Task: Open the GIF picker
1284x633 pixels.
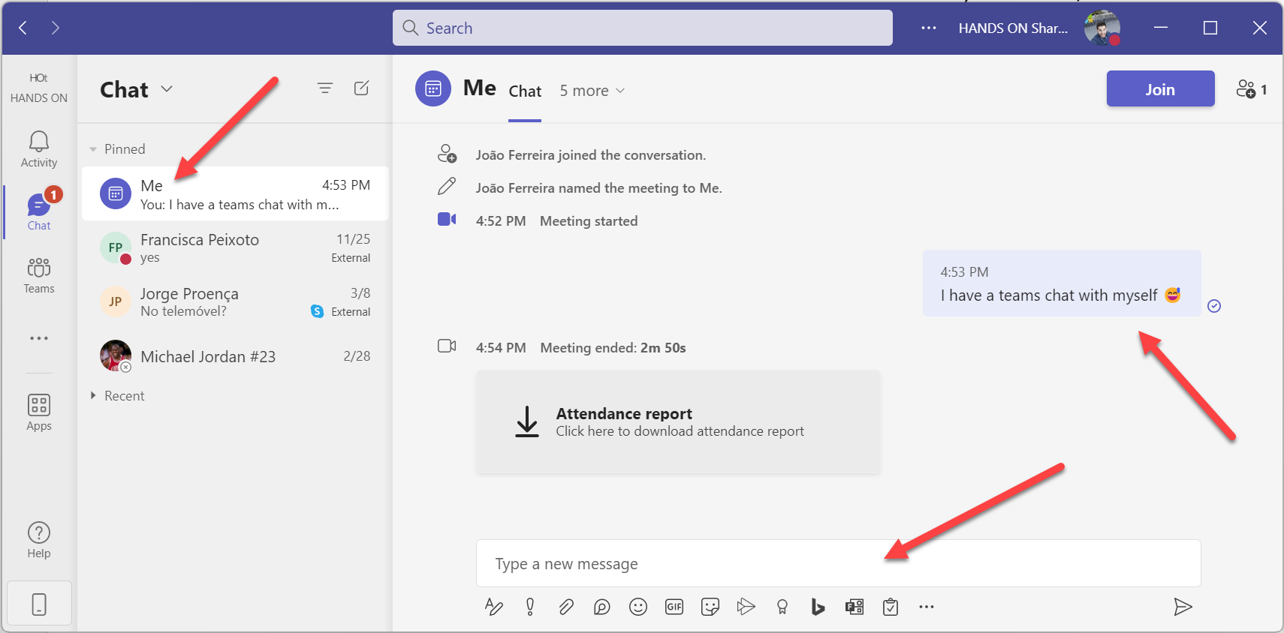Action: pyautogui.click(x=674, y=607)
